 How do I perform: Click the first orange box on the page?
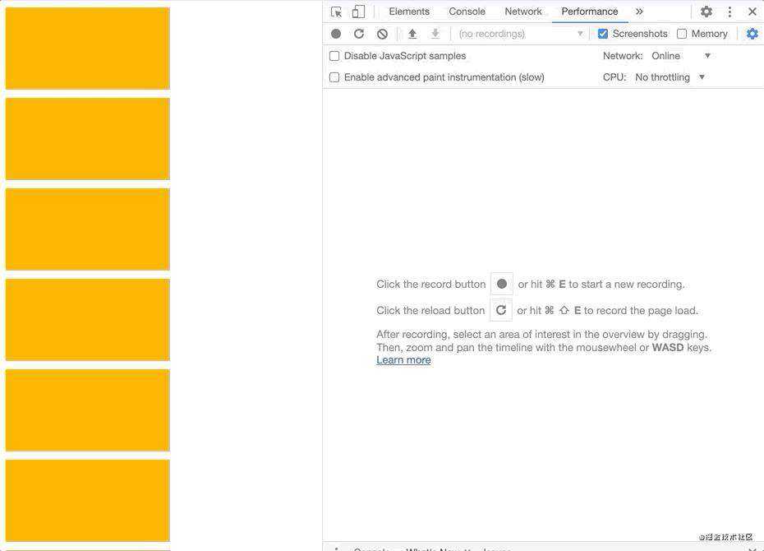88,49
